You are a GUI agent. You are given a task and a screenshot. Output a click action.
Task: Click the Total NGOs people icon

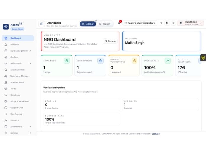67,61
